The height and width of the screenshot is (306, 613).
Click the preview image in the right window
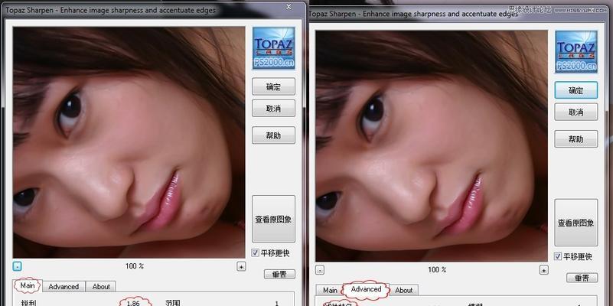coord(432,146)
